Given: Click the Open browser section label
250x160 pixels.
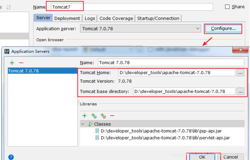Looking at the screenshot, I should pyautogui.click(x=50, y=40).
